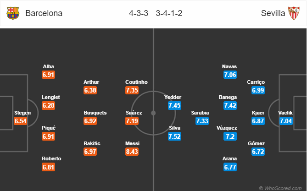Viewport: 307px width, 191px height.
Task: Open the Sevilla team name link
Action: coord(273,13)
